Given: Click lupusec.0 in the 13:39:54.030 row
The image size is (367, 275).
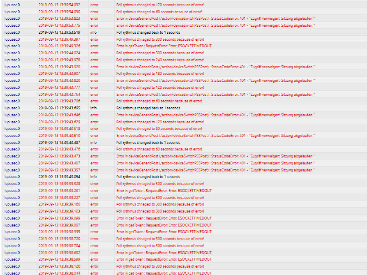Looking at the screenshot, I should 12,12.
